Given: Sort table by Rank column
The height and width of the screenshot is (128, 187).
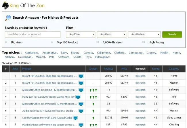Looking at the screenshot, I should tap(15, 69).
